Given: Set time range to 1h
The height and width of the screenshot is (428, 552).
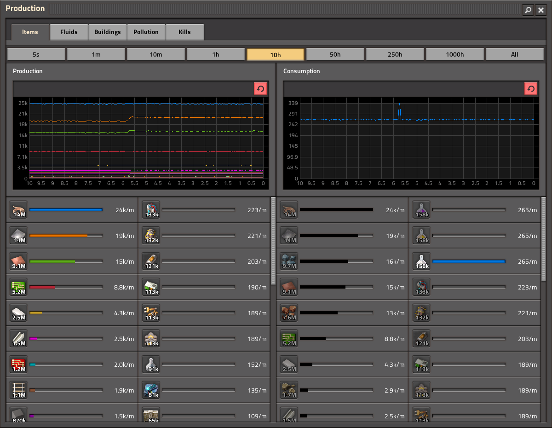Looking at the screenshot, I should [x=216, y=54].
